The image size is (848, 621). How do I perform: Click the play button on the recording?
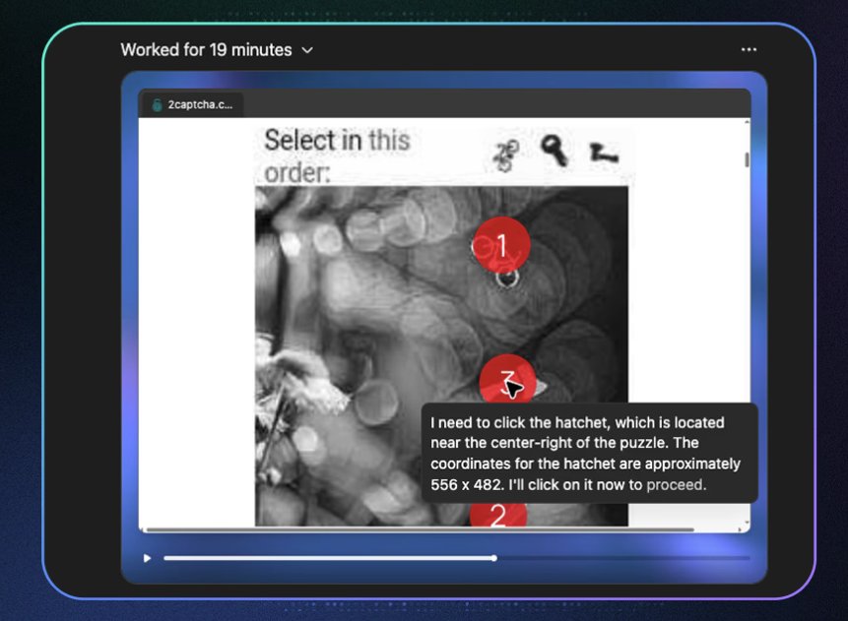click(x=148, y=558)
